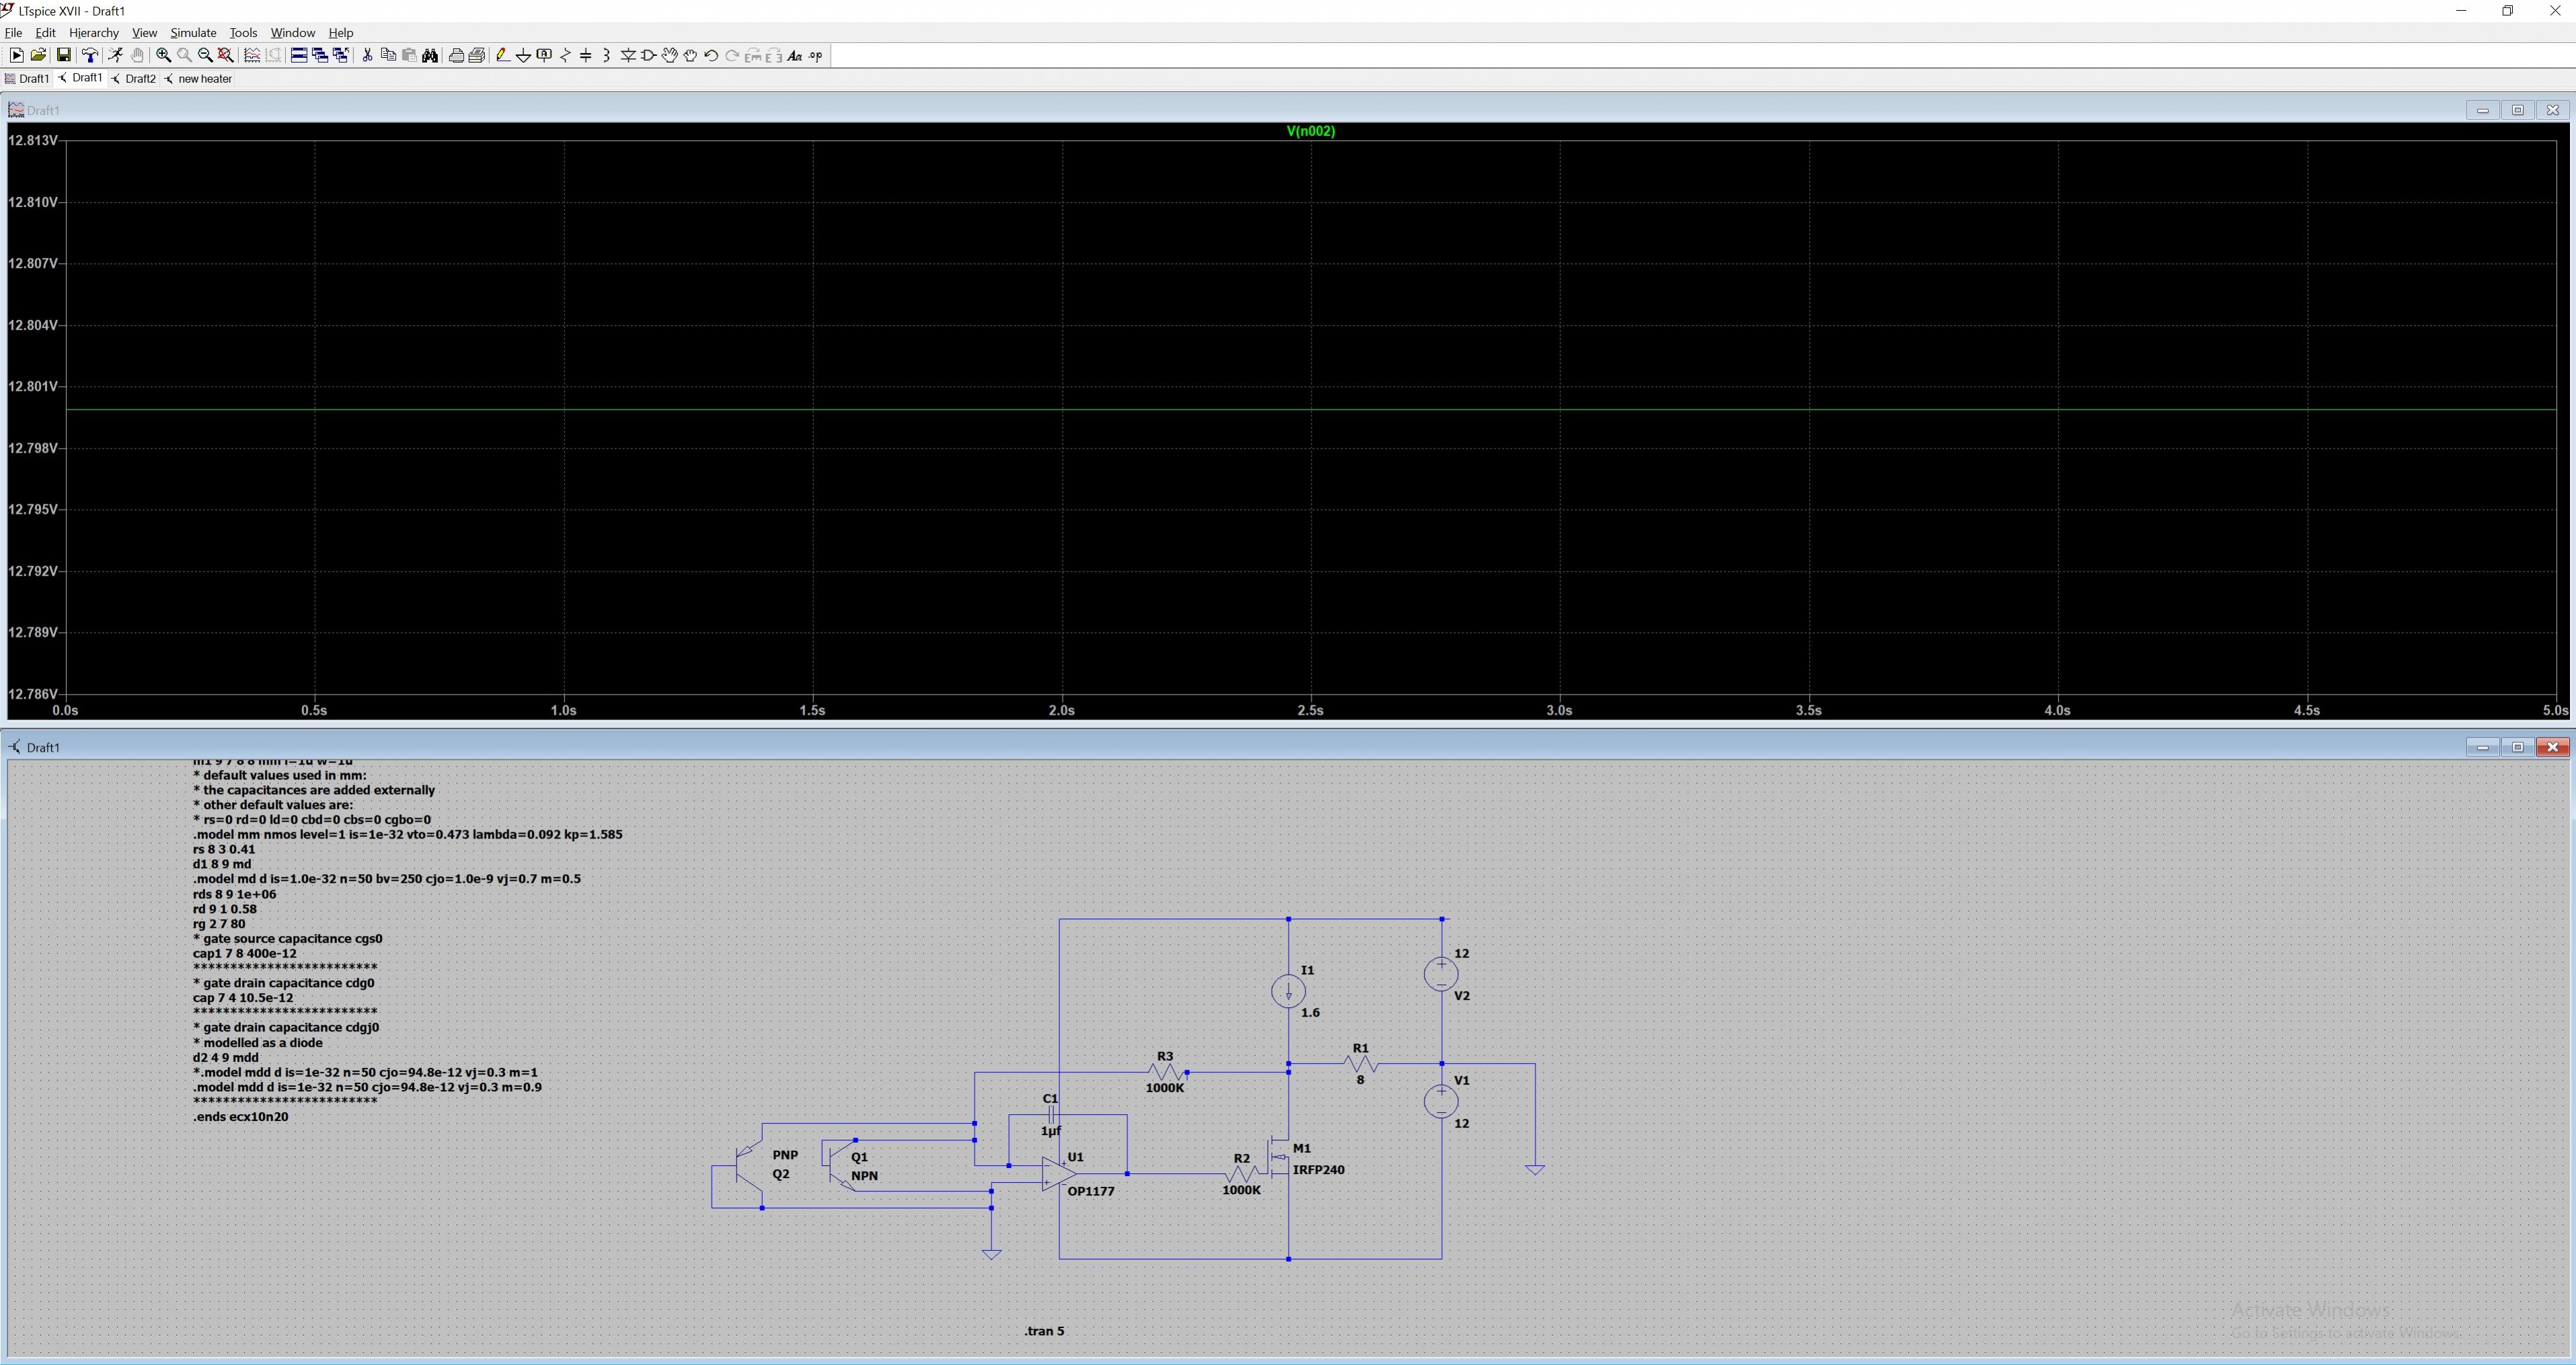Click resistor R3 1000K label

(1164, 1088)
